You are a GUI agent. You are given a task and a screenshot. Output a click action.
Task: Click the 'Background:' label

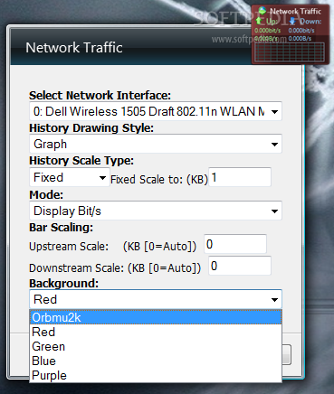pos(63,284)
